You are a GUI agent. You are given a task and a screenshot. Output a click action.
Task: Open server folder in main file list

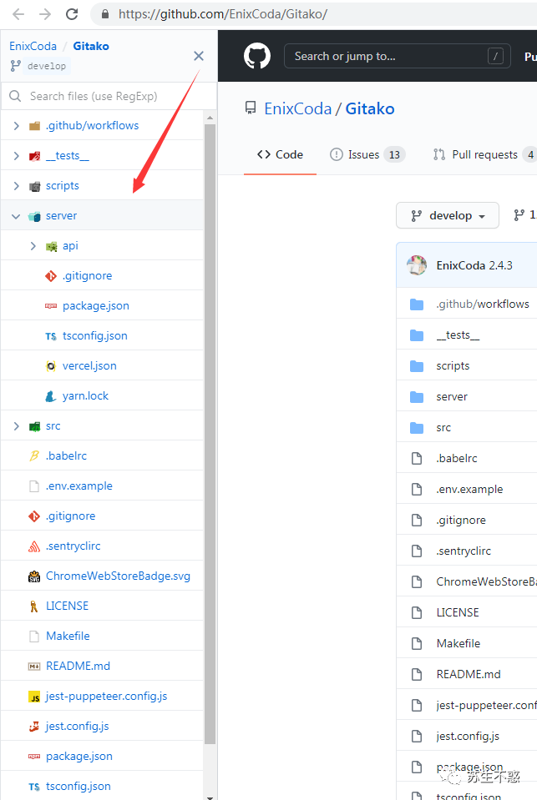[452, 396]
